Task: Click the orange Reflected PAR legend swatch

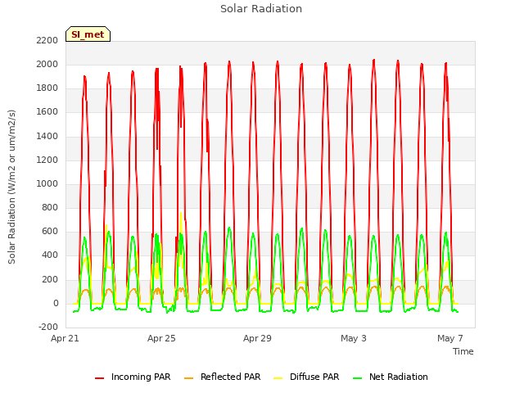Action: [x=189, y=378]
